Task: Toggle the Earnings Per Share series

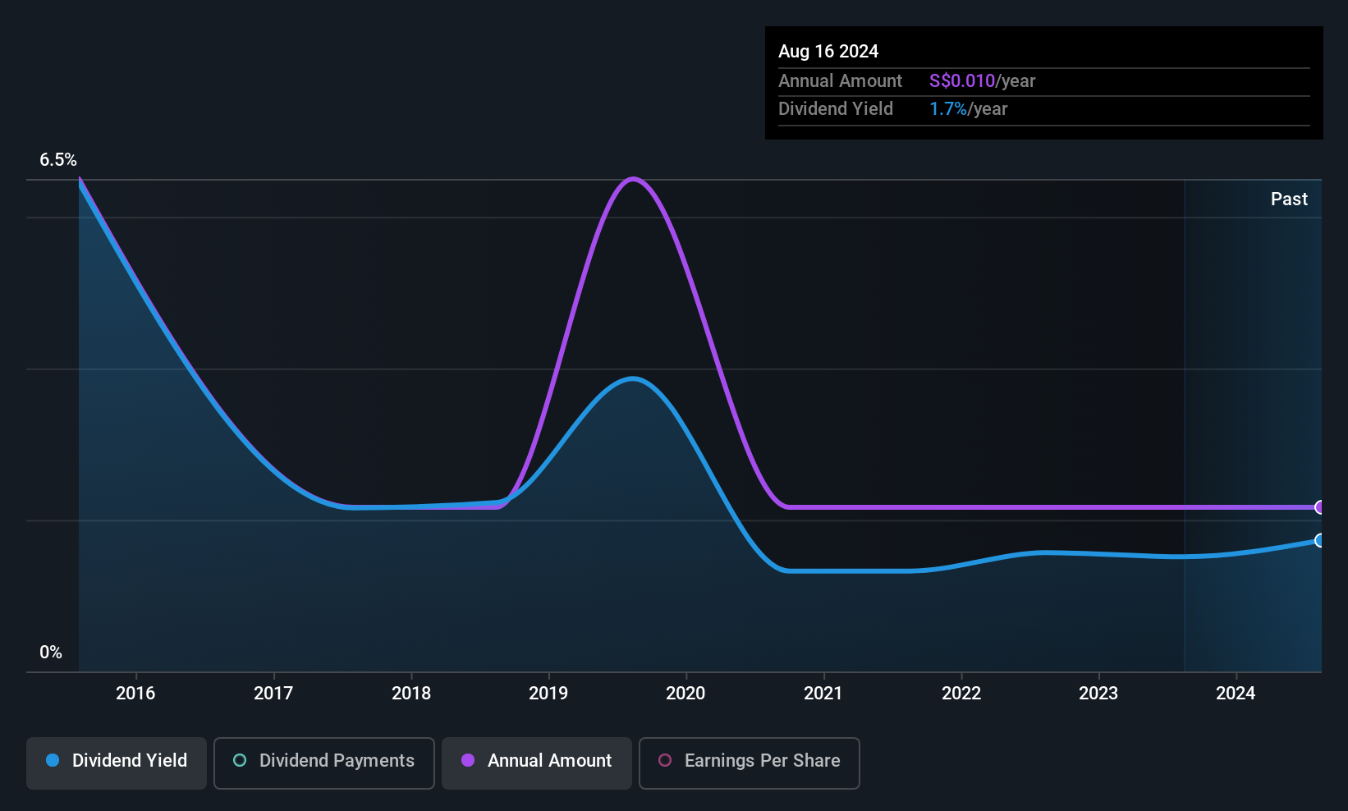Action: 749,763
